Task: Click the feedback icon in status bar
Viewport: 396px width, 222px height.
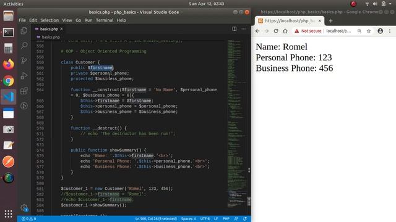Action: (x=236, y=219)
